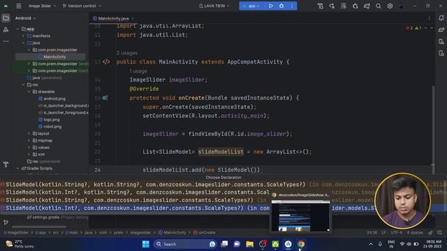Viewport: 447px width, 251px height.
Task: Open the Gradle tool window icon
Action: pos(441,29)
